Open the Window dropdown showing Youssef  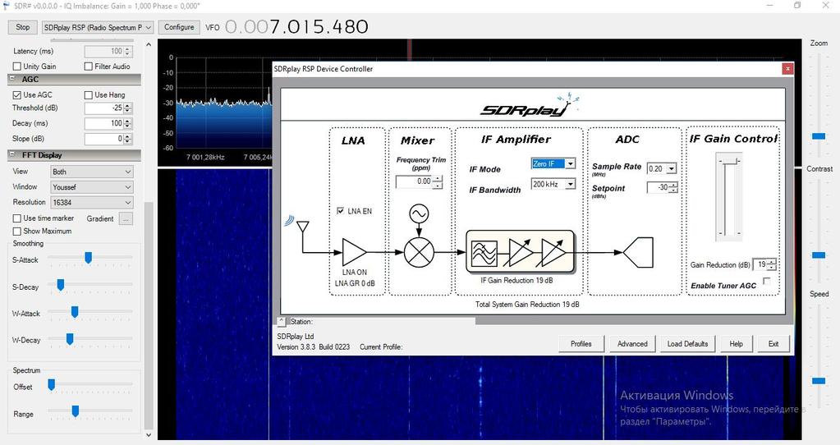tap(92, 187)
